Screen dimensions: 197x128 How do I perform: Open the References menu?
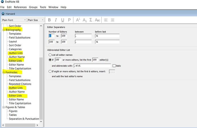(20, 7)
